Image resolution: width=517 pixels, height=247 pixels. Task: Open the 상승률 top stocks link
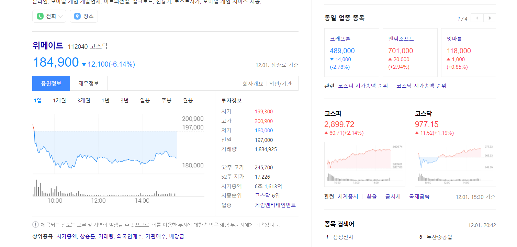[x=88, y=236]
